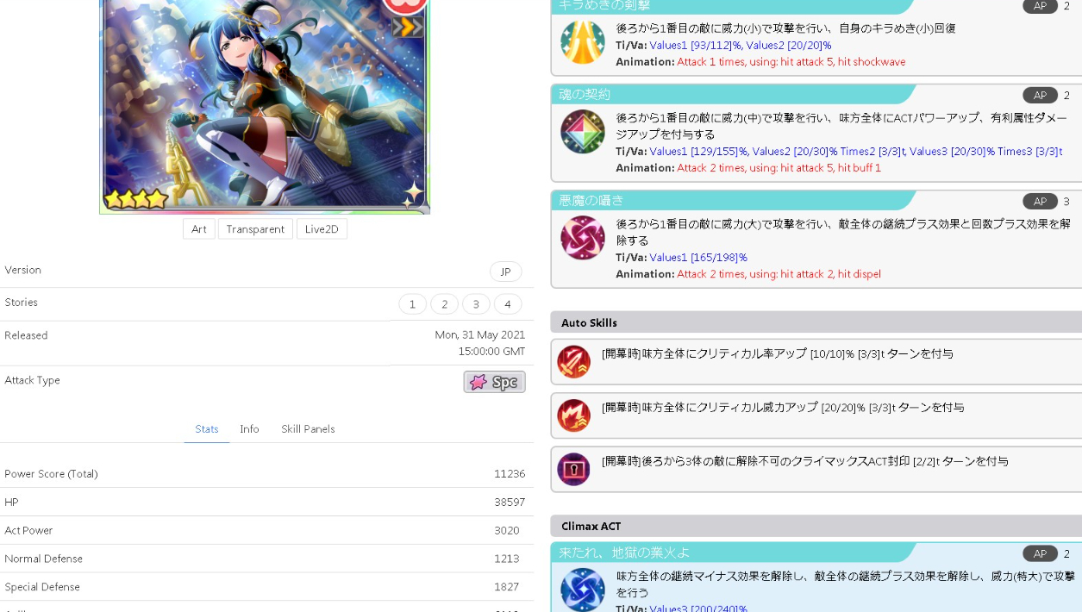Open the Info tab

click(x=249, y=429)
